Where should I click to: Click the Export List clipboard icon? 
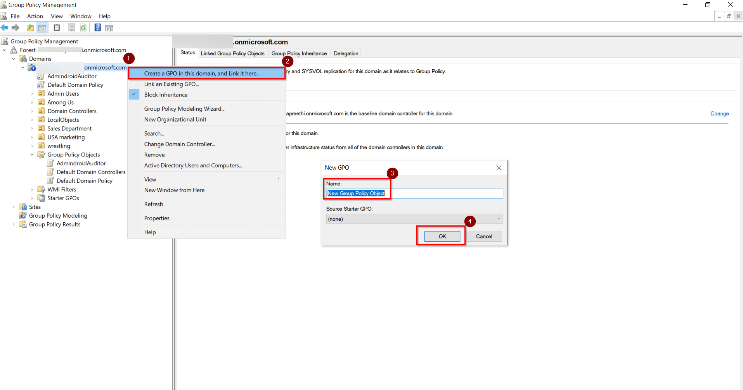tap(57, 27)
